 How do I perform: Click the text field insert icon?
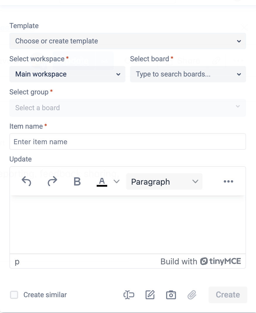(129, 295)
